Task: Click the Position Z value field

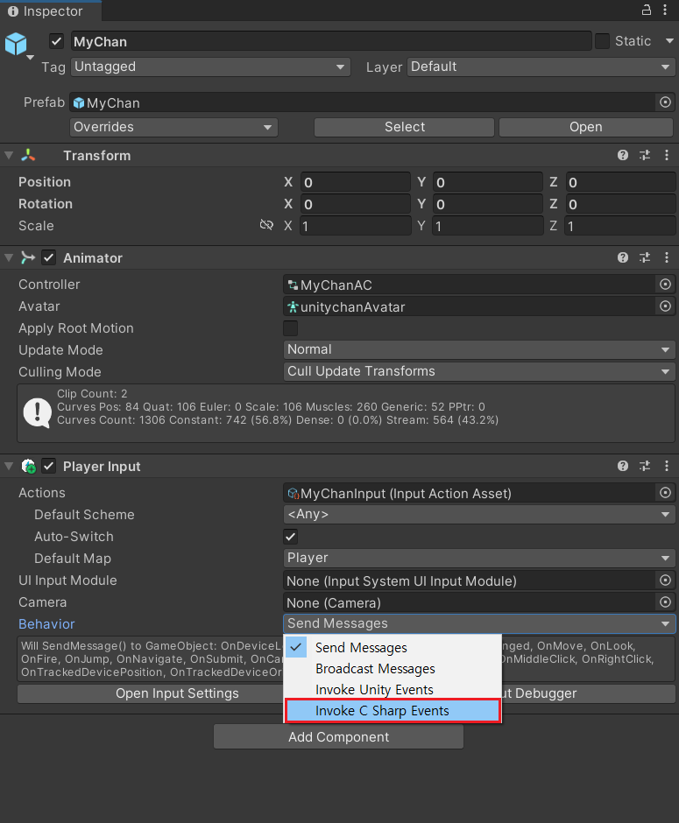Action: [620, 182]
